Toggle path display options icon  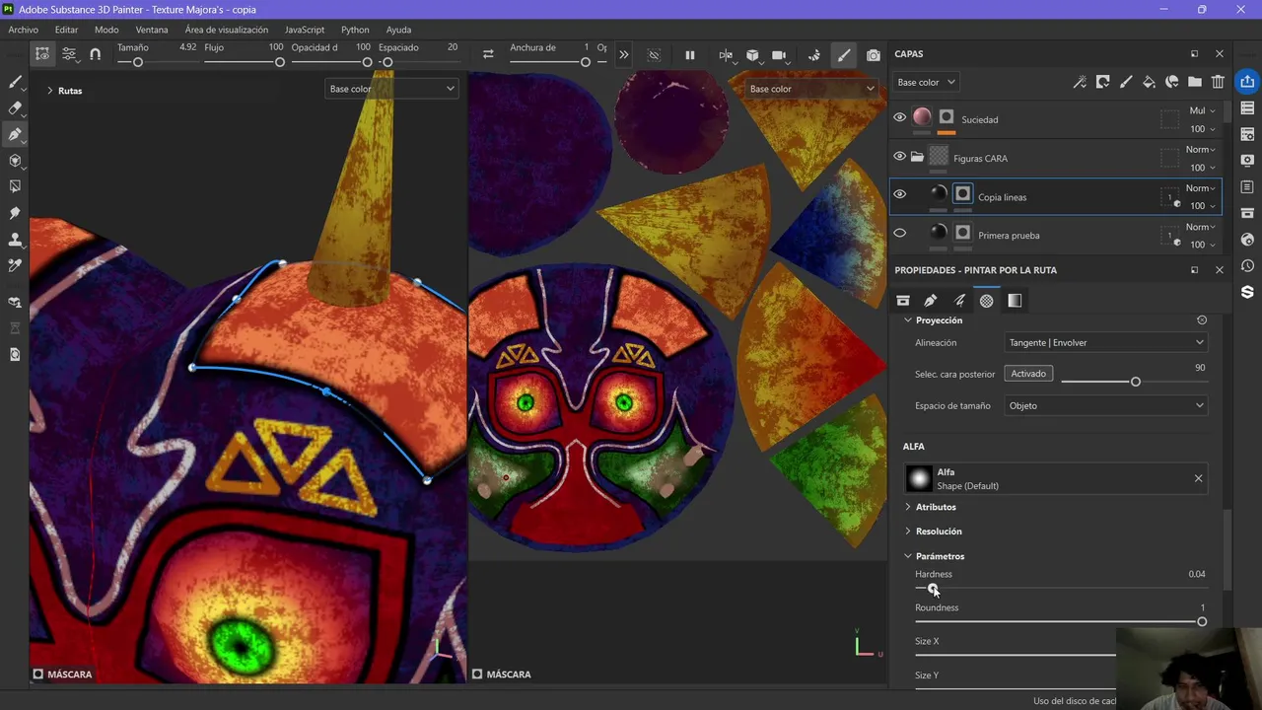(x=42, y=54)
